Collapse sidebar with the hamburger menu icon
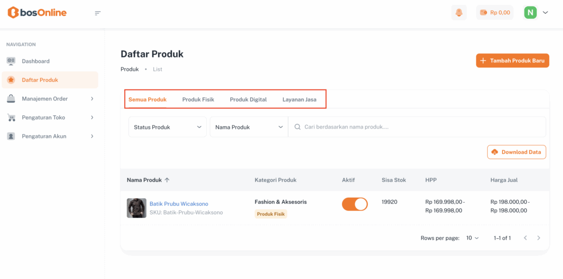 98,13
